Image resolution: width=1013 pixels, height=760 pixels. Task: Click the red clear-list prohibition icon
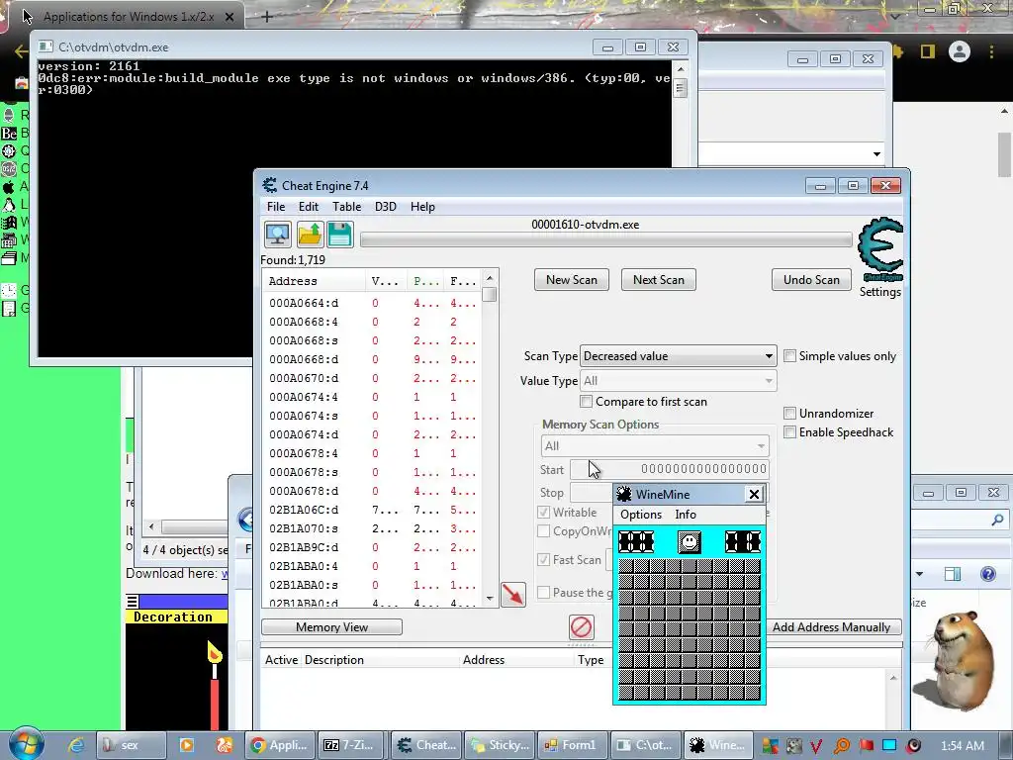(x=582, y=626)
